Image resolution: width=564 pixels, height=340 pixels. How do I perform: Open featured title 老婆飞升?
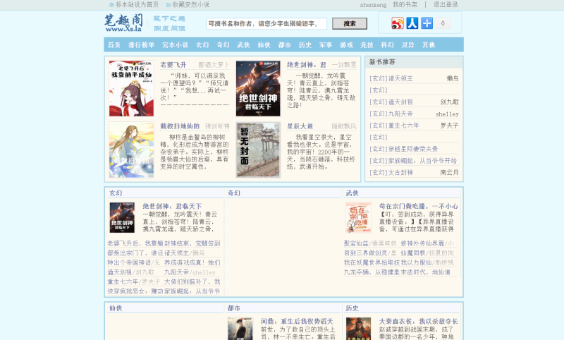[x=173, y=65]
